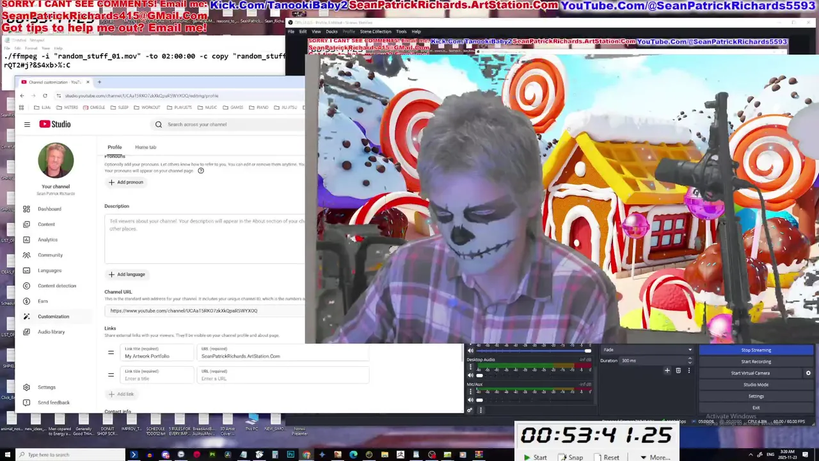Screen dimensions: 819x461
Task: Show hidden system tray icons
Action: click(x=751, y=455)
